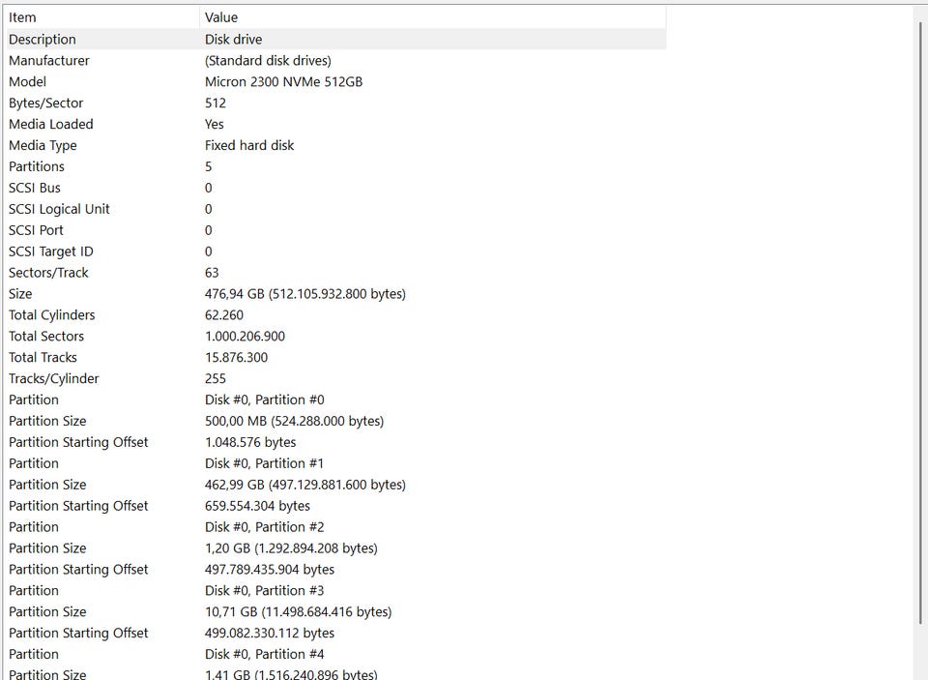The image size is (928, 680).
Task: Select the Model row label
Action: coord(27,82)
